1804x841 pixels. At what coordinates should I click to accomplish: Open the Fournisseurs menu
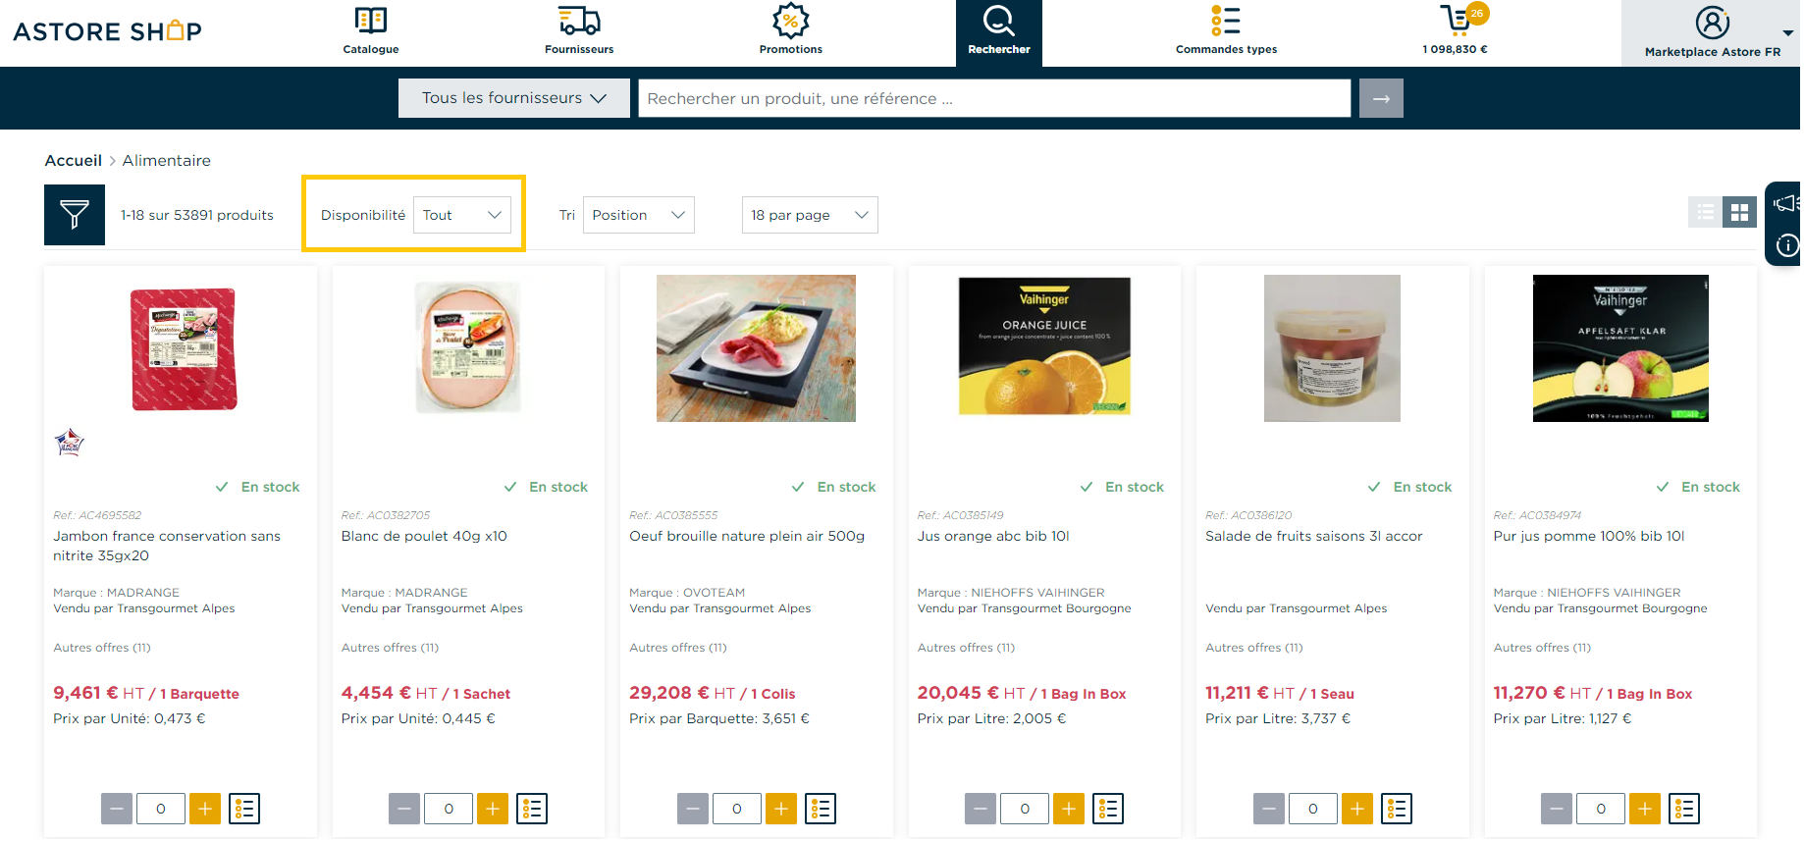point(579,30)
